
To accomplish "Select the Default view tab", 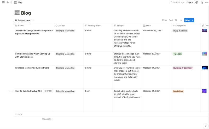I will (22, 20).
